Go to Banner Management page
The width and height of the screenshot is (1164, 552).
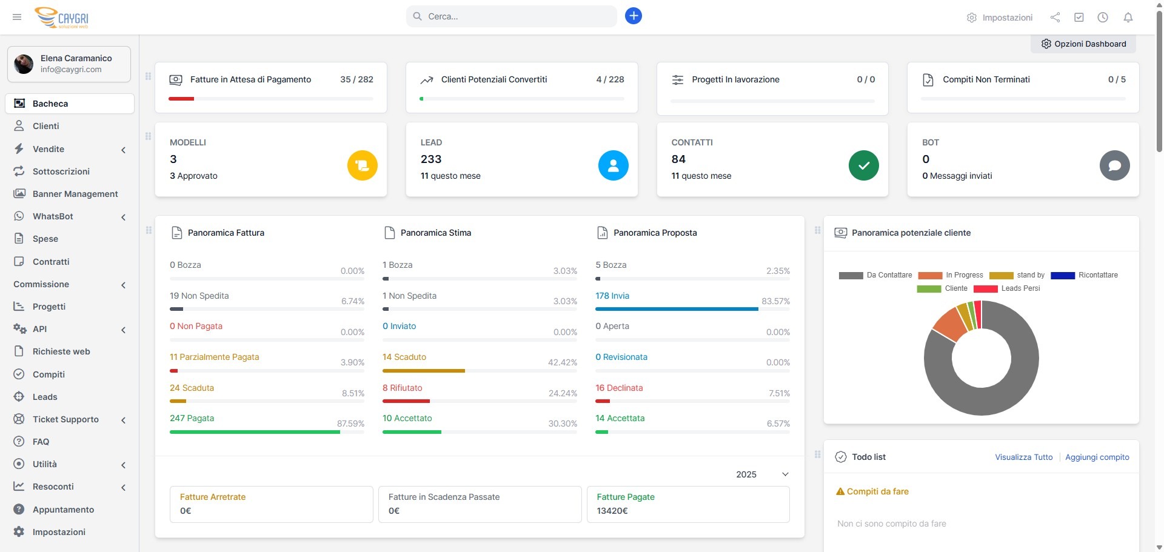point(75,194)
